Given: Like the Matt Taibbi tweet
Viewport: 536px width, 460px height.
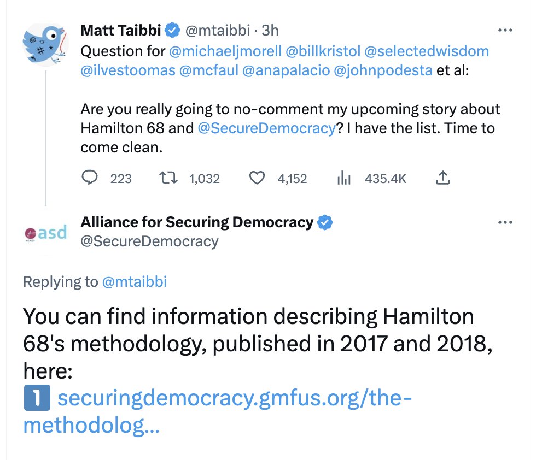Looking at the screenshot, I should (x=257, y=178).
